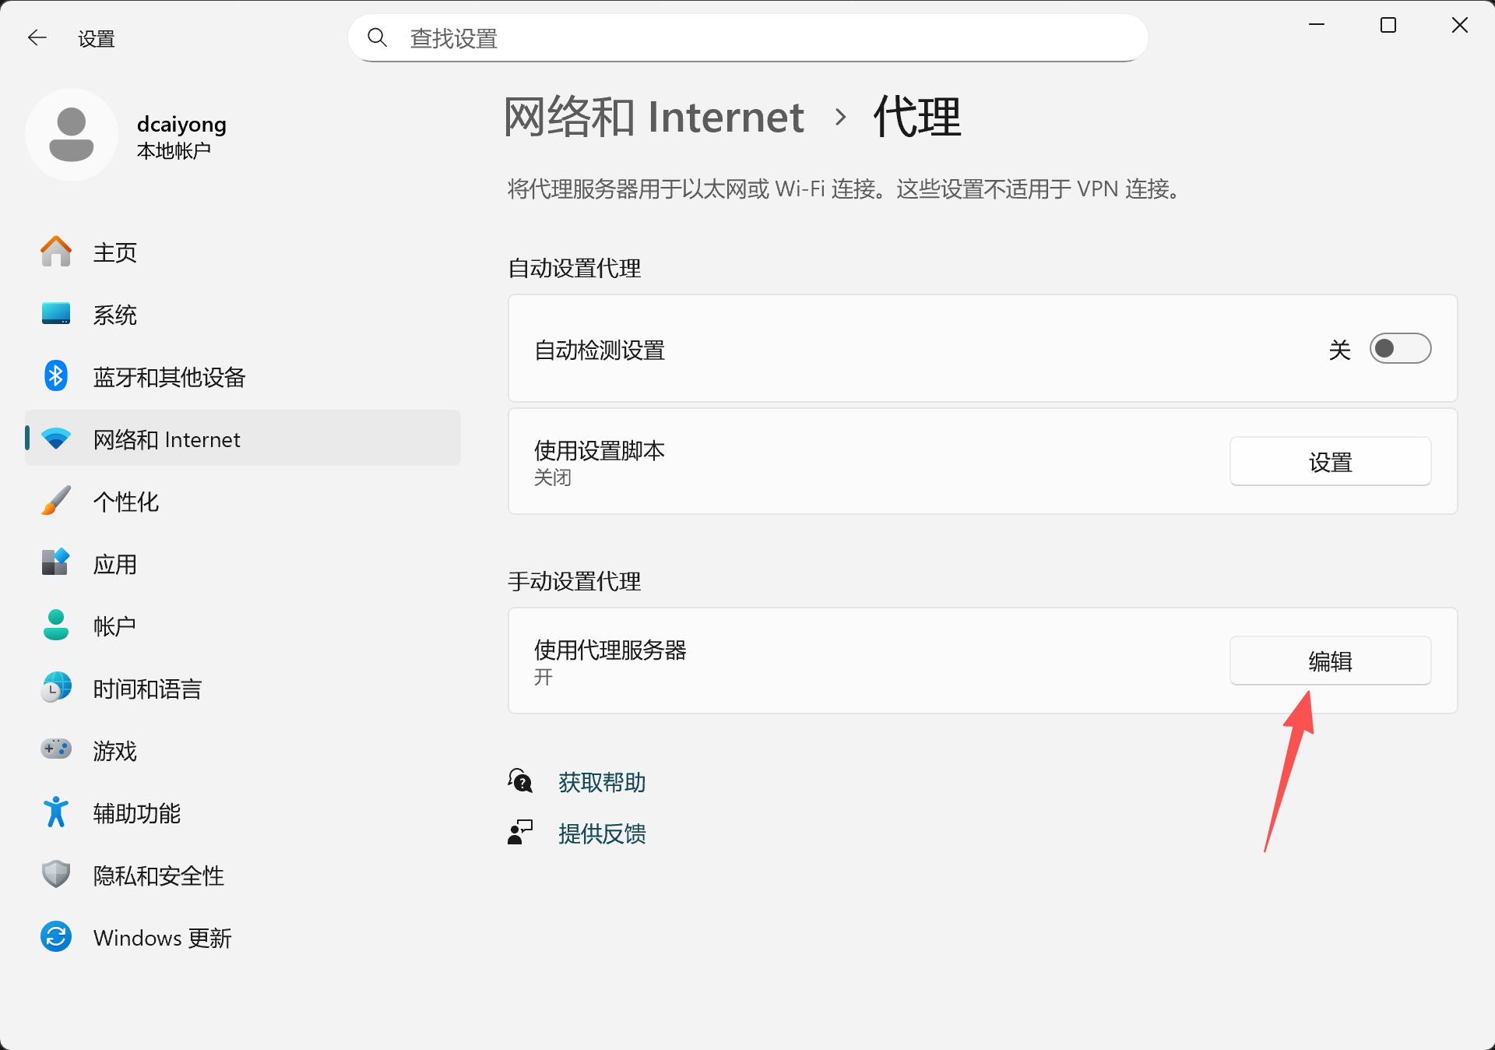The height and width of the screenshot is (1050, 1495).
Task: Click the Gaming (游戏) controller icon
Action: (x=56, y=749)
